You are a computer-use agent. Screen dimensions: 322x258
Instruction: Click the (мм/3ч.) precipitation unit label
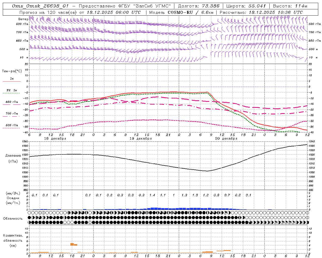coord(13,193)
